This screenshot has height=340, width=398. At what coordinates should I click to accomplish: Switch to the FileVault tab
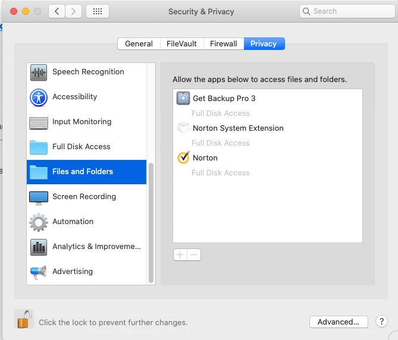(x=181, y=43)
